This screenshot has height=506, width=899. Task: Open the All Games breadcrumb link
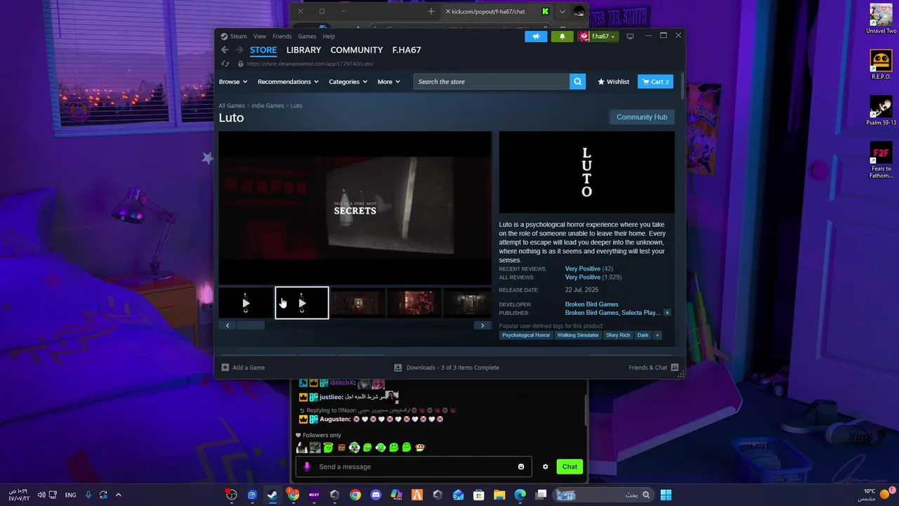coord(232,106)
